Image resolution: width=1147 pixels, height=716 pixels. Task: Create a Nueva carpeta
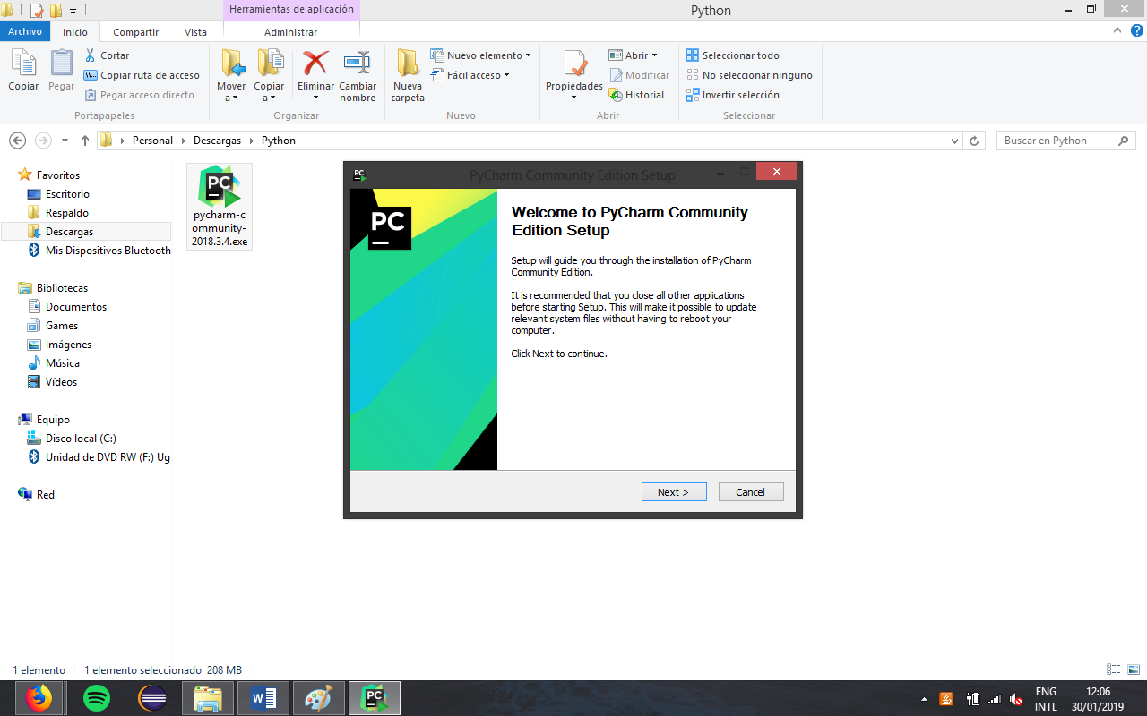point(408,76)
